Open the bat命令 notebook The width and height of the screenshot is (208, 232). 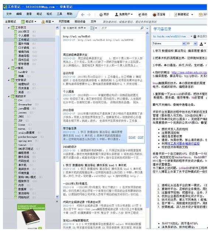point(23,72)
